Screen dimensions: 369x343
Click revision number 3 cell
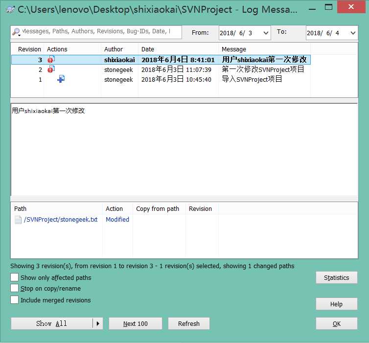click(x=40, y=60)
